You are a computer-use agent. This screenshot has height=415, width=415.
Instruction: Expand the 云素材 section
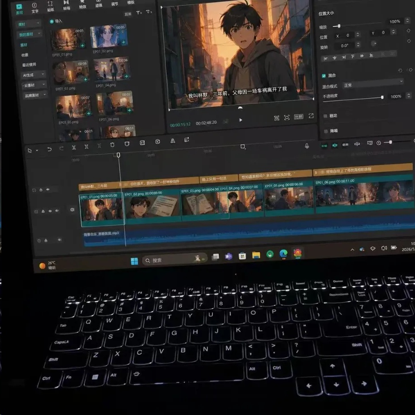click(35, 85)
